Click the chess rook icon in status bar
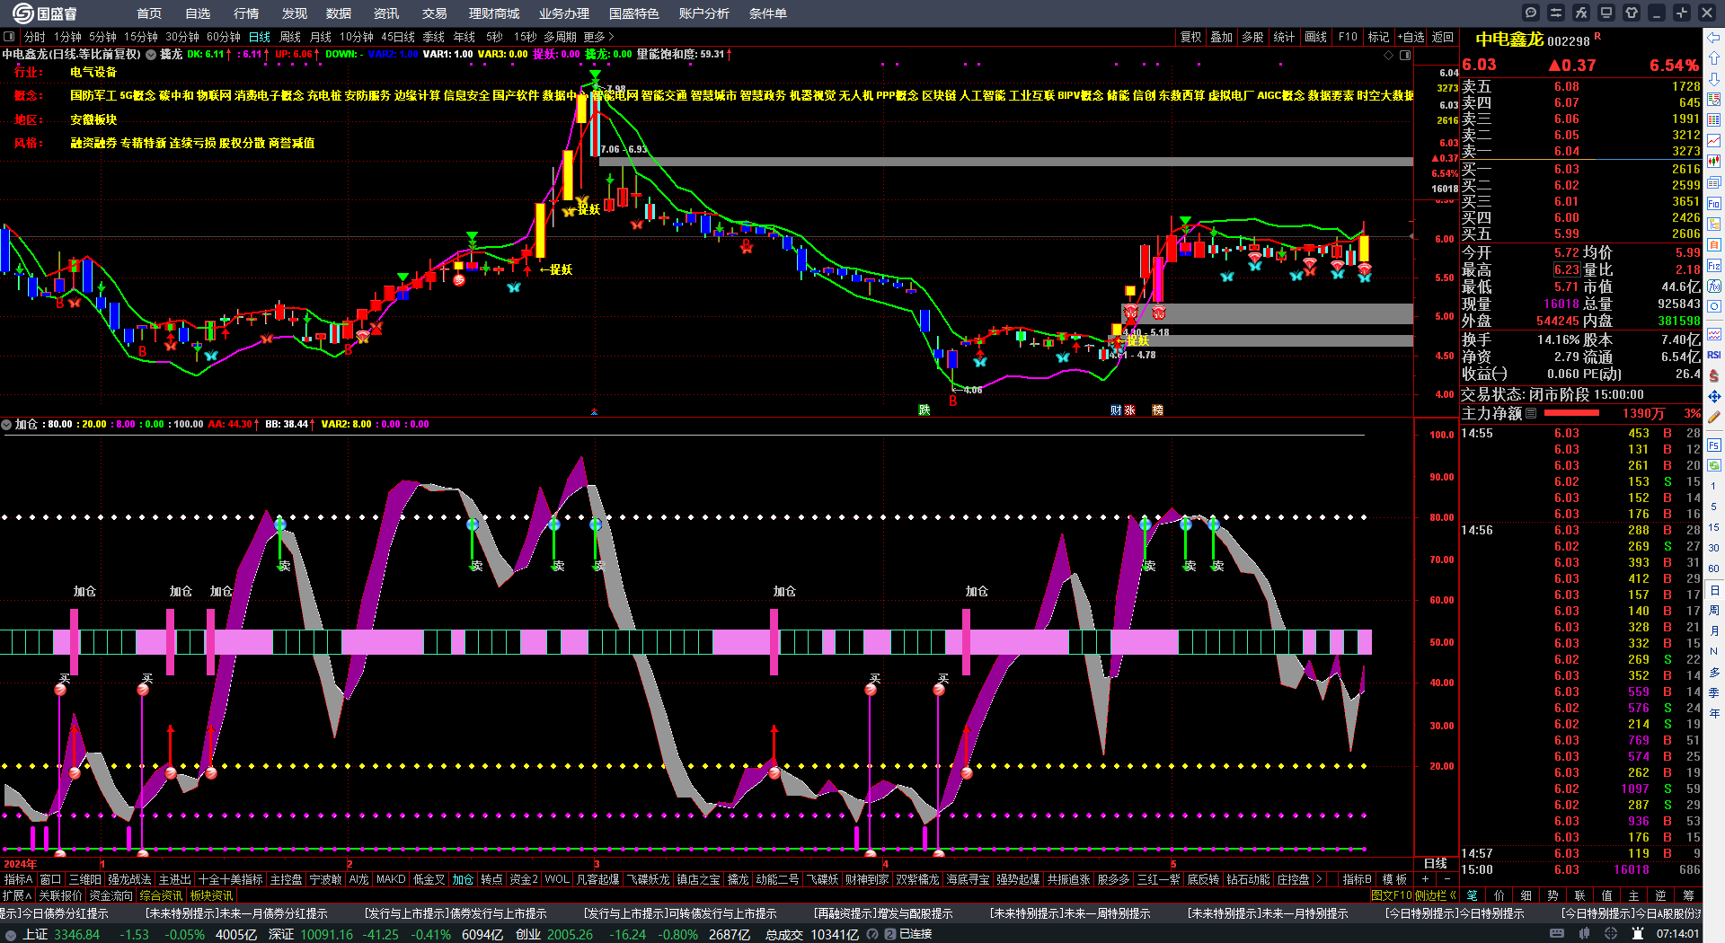 click(x=1638, y=934)
